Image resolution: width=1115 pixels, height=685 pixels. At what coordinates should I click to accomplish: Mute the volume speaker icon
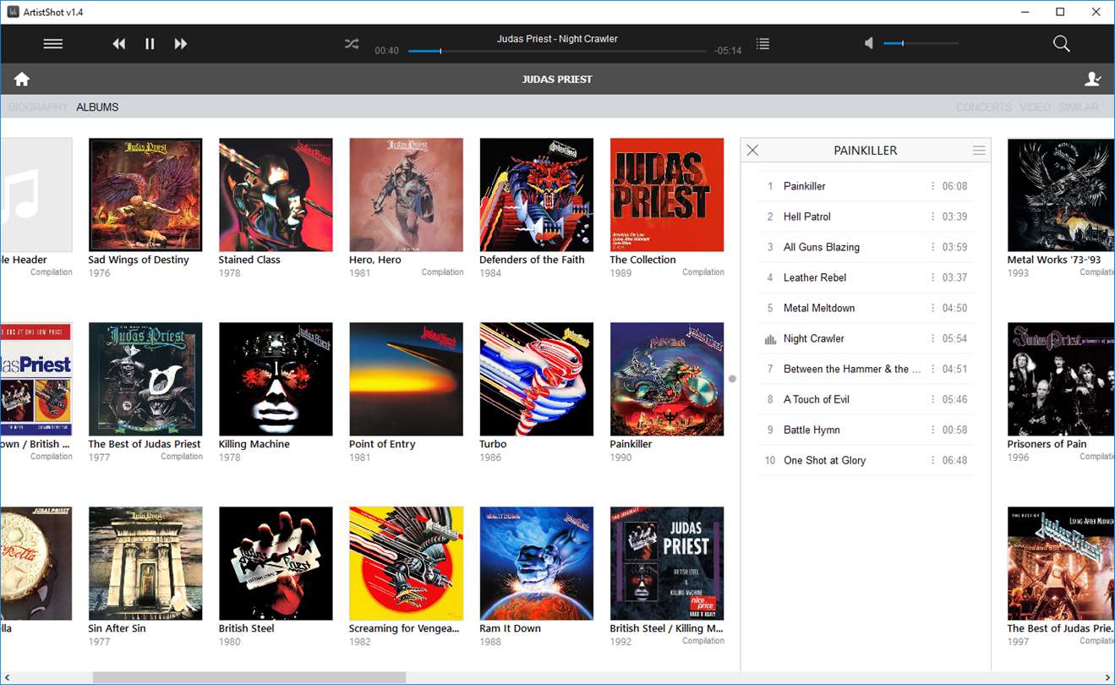(x=869, y=43)
